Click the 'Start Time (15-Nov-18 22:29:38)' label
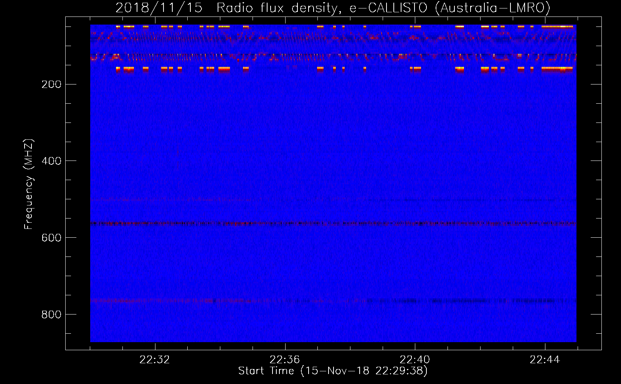The image size is (621, 384). coord(333,371)
